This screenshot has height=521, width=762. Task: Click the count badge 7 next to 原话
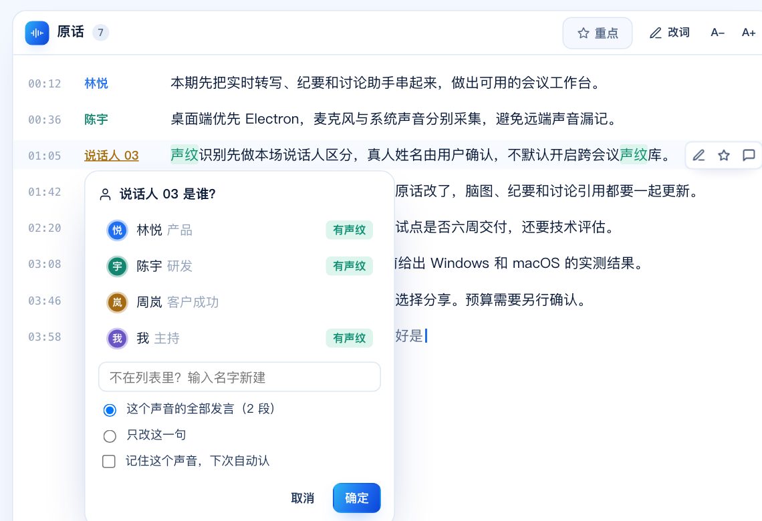(100, 33)
